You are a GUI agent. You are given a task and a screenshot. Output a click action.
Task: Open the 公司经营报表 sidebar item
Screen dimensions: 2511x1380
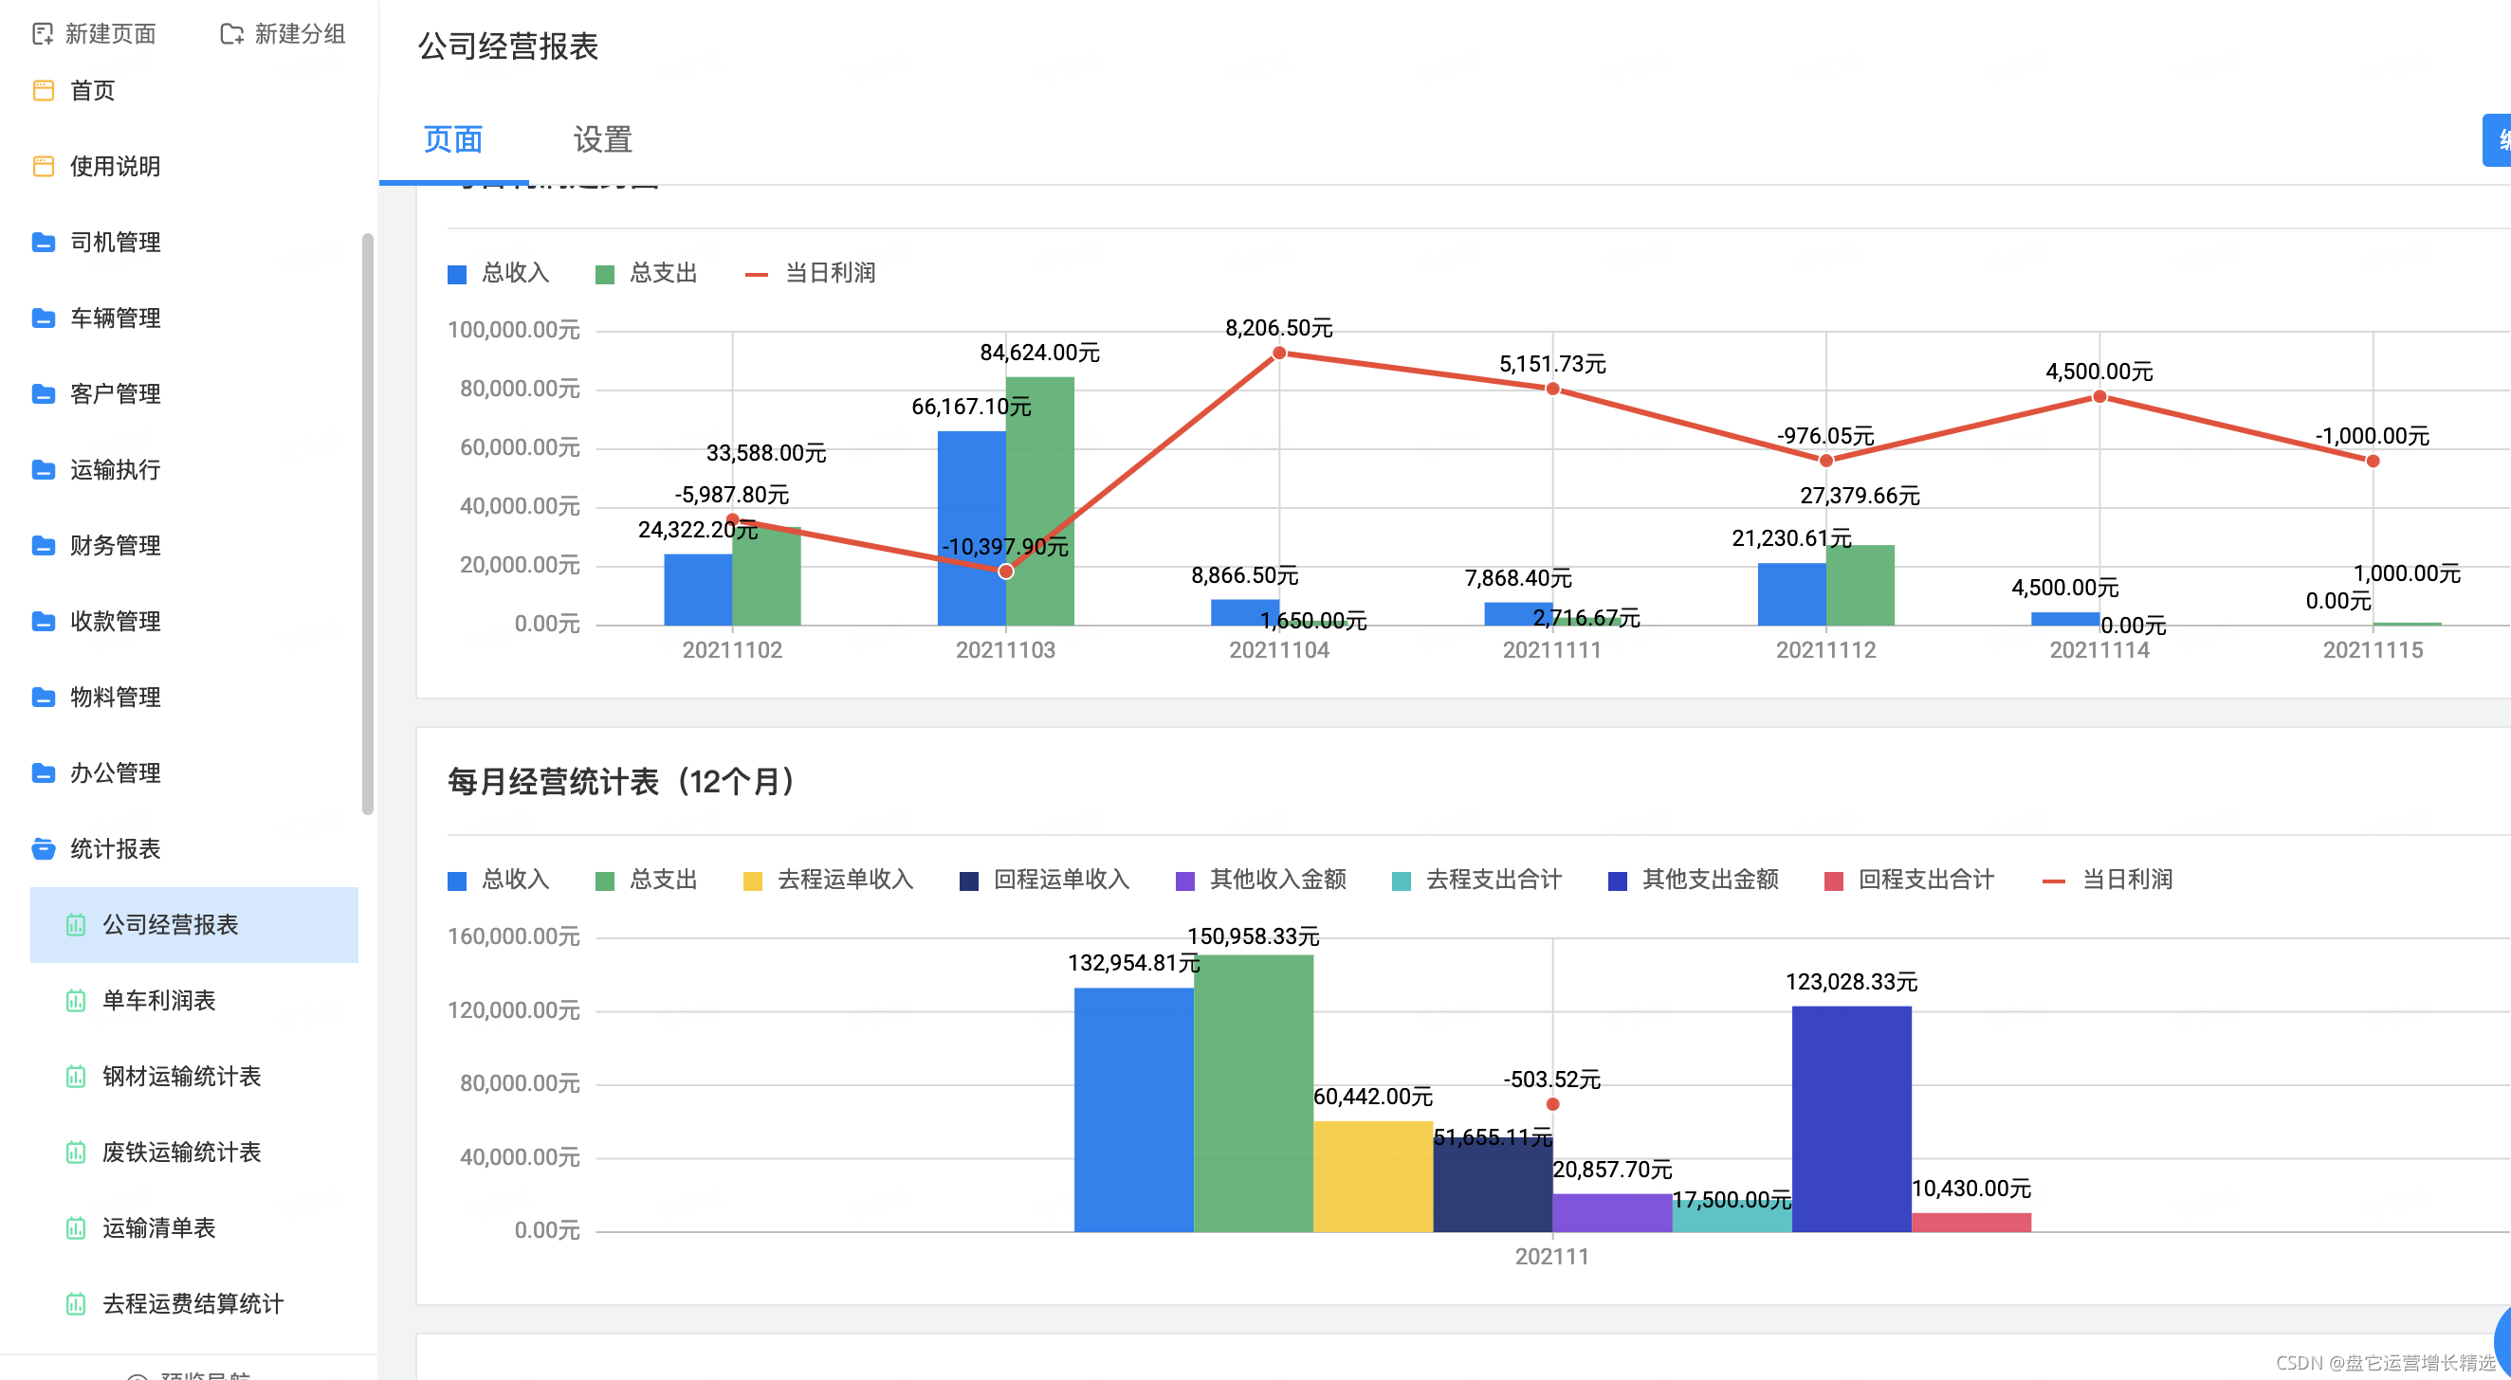171,925
